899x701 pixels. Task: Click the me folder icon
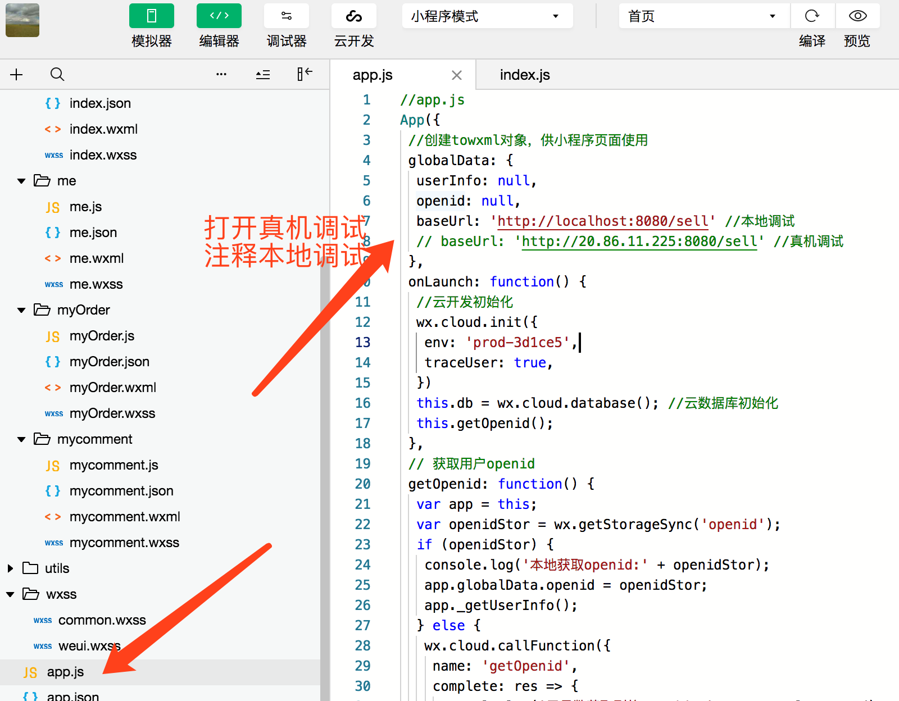tap(42, 180)
